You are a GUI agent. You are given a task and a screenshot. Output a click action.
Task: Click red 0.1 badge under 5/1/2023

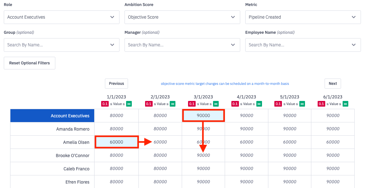(278, 104)
